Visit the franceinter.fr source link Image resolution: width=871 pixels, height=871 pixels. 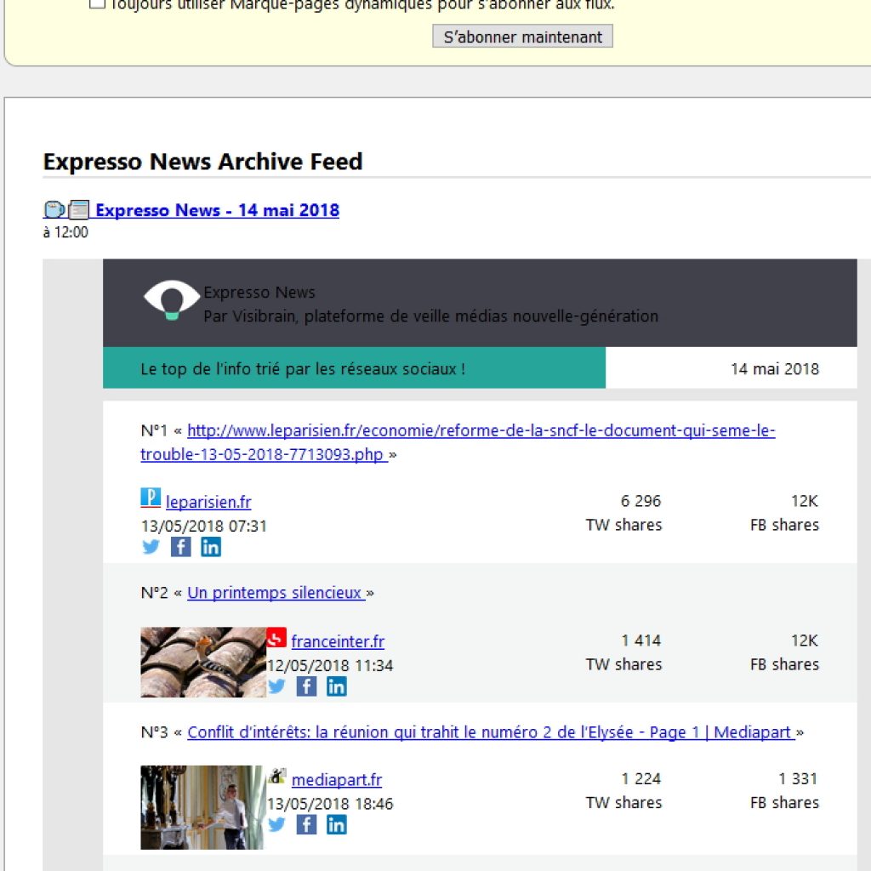coord(338,641)
